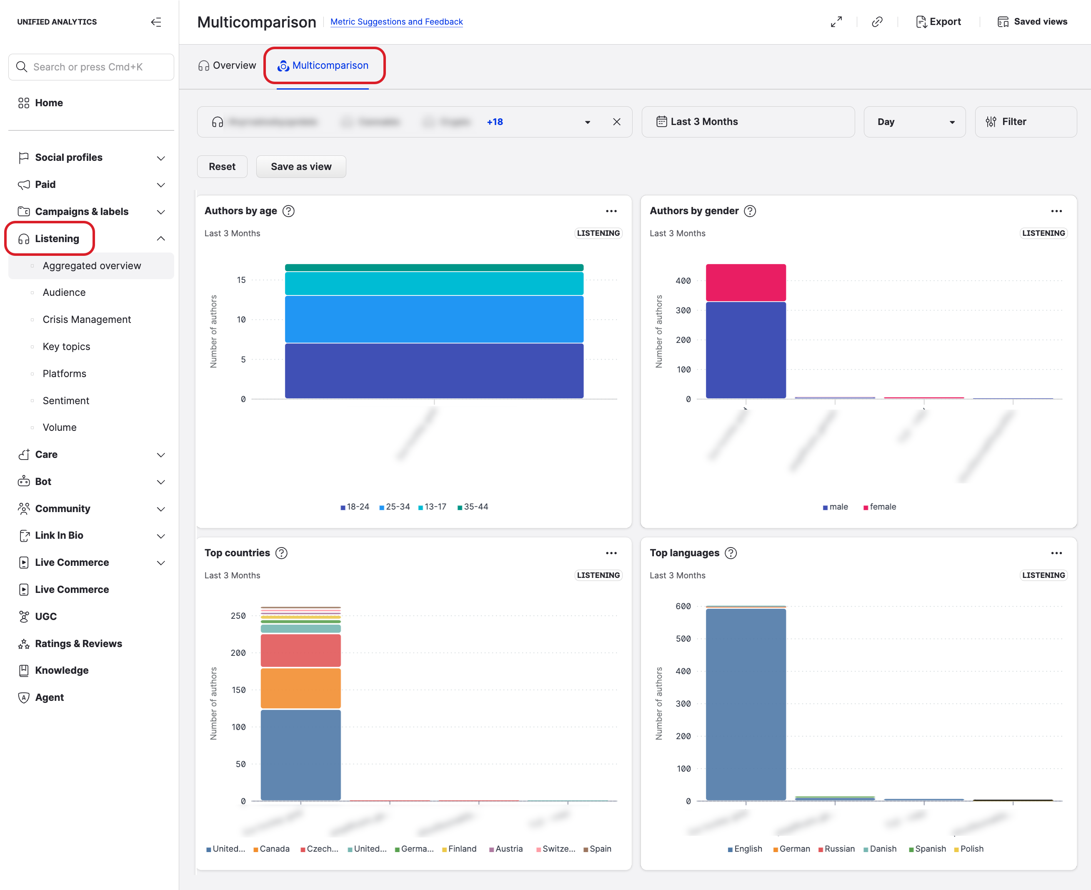Click the fullscreen expand icon
The height and width of the screenshot is (890, 1091).
point(836,22)
